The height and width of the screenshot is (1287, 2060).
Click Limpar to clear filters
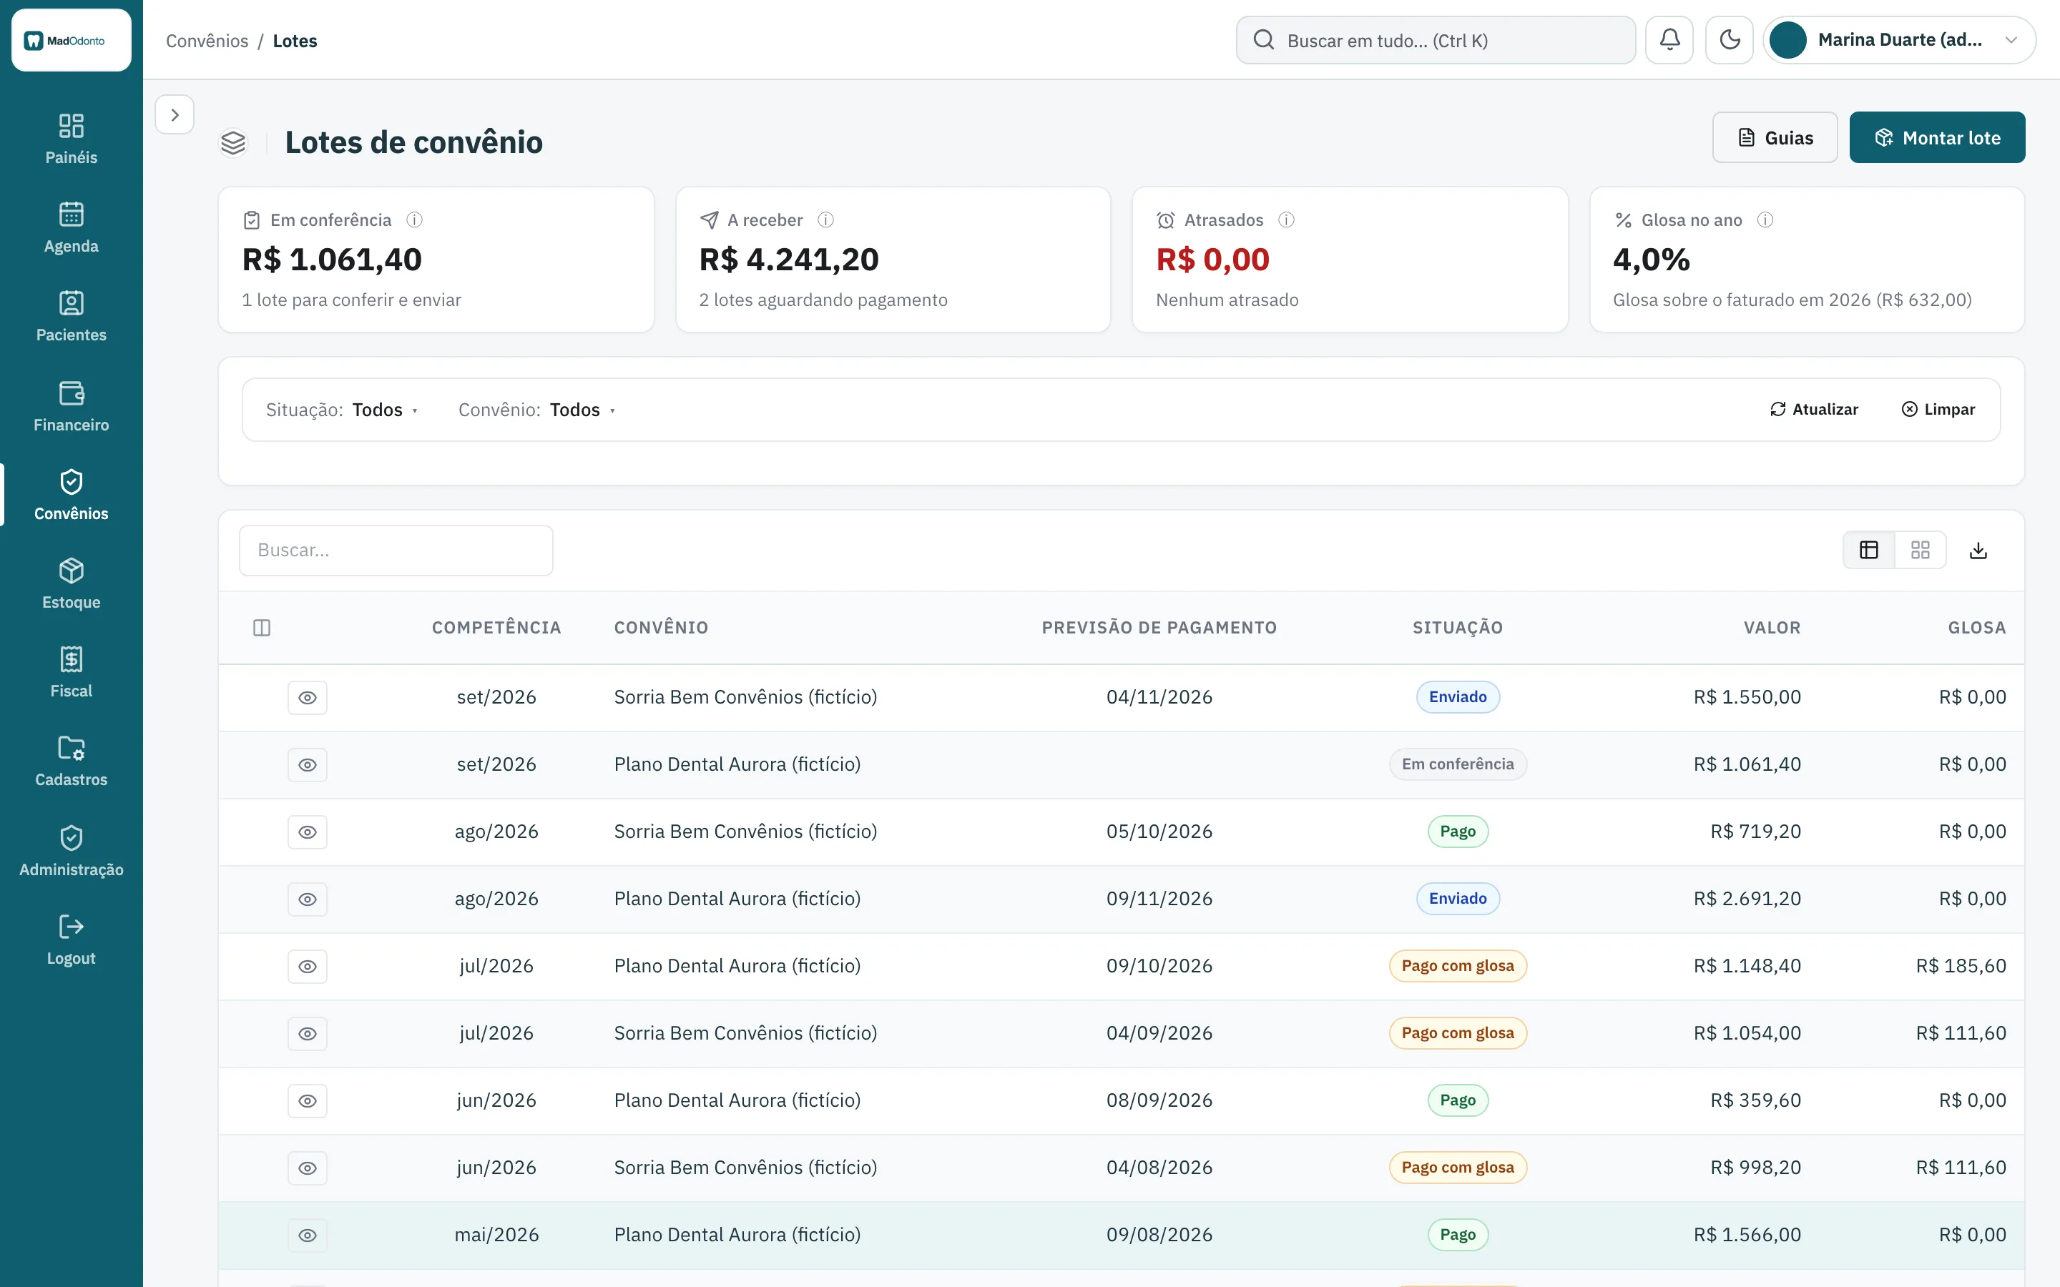point(1938,410)
